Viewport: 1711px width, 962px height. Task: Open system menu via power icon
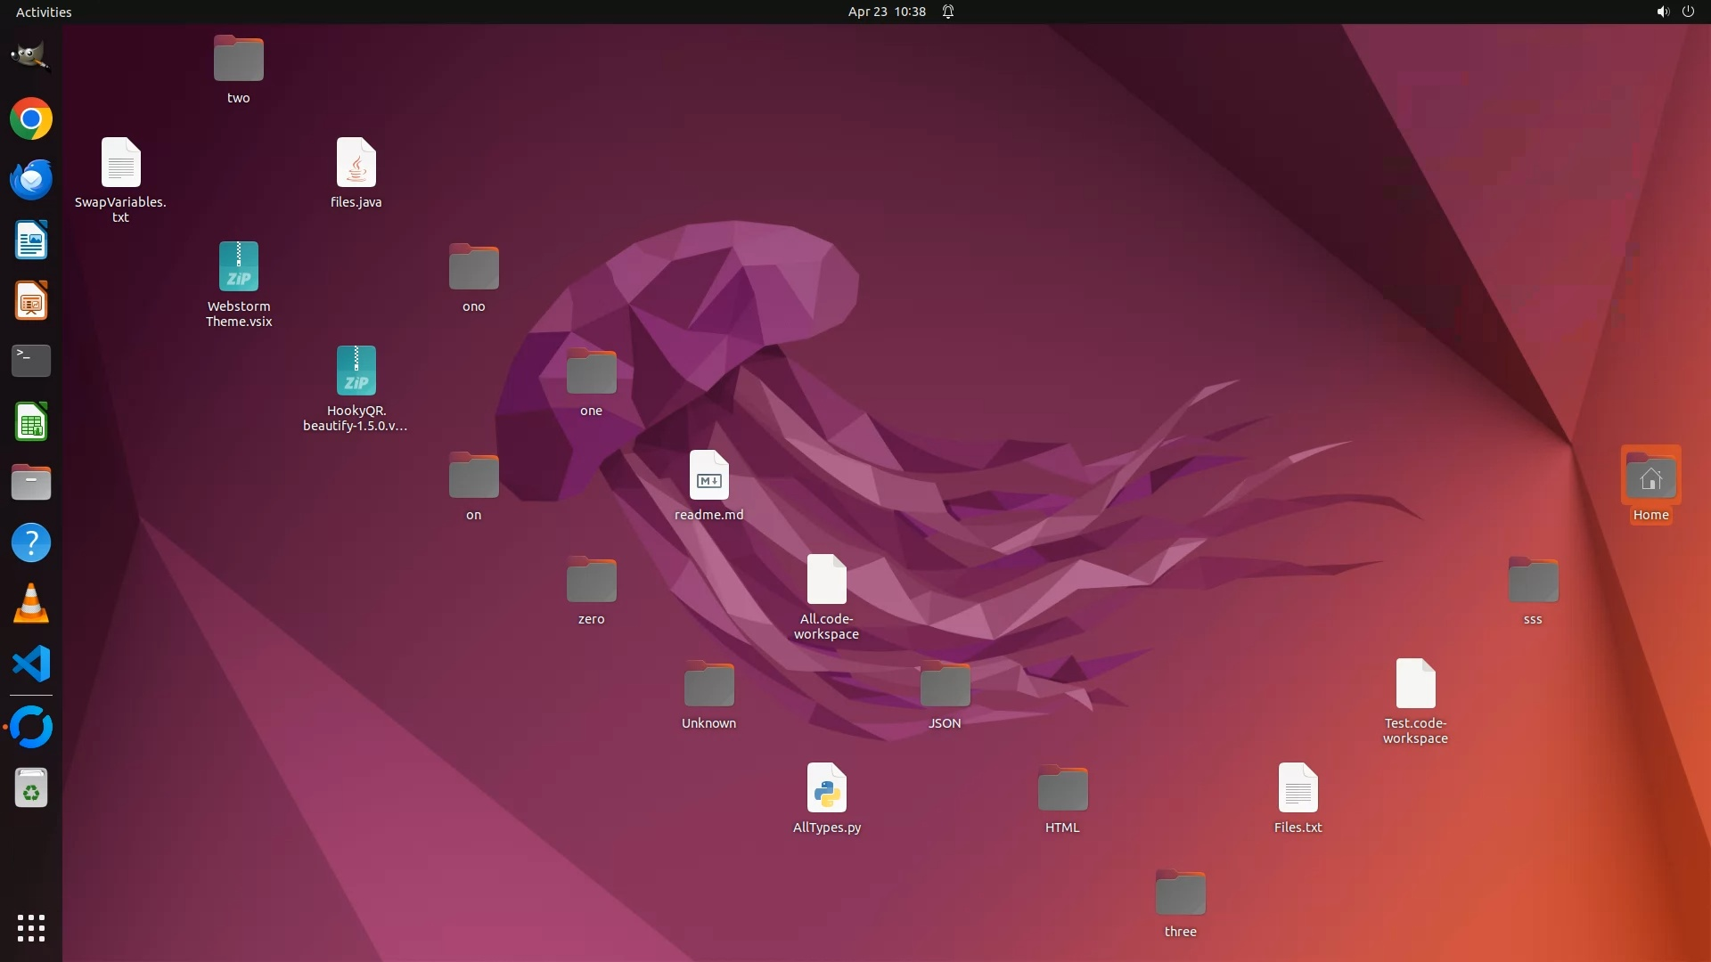[x=1688, y=12]
